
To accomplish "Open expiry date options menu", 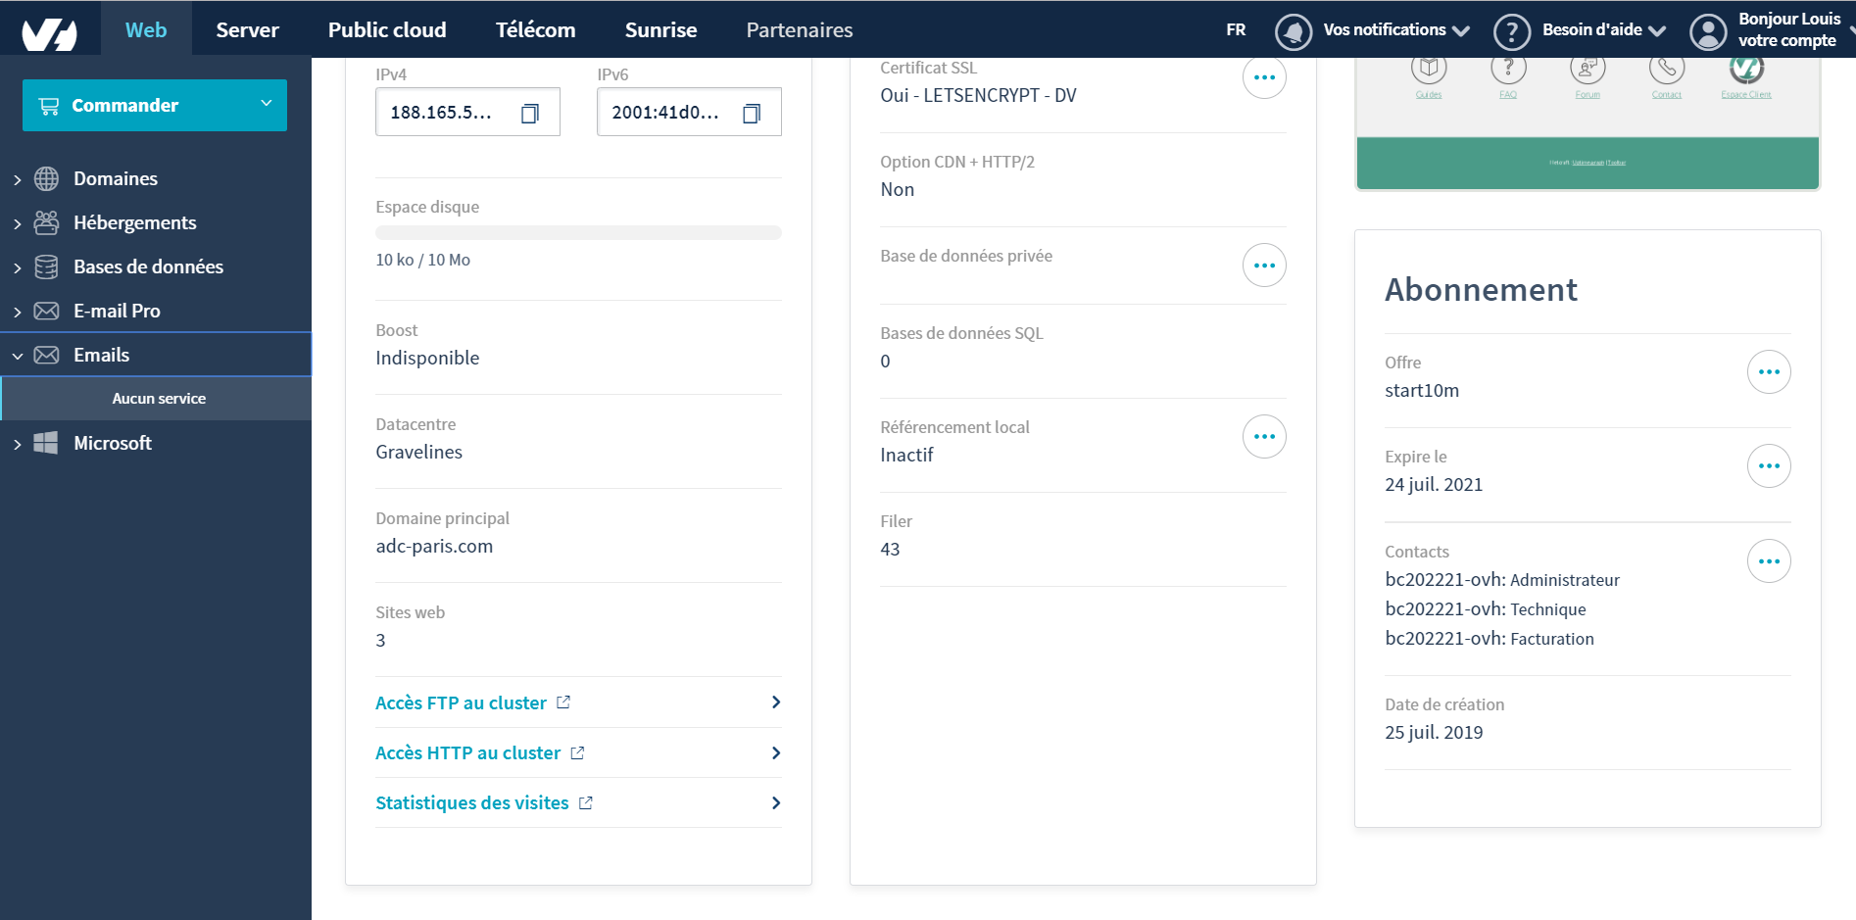I will pos(1768,466).
